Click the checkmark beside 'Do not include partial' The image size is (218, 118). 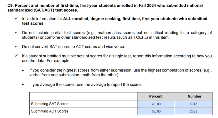point(16,33)
